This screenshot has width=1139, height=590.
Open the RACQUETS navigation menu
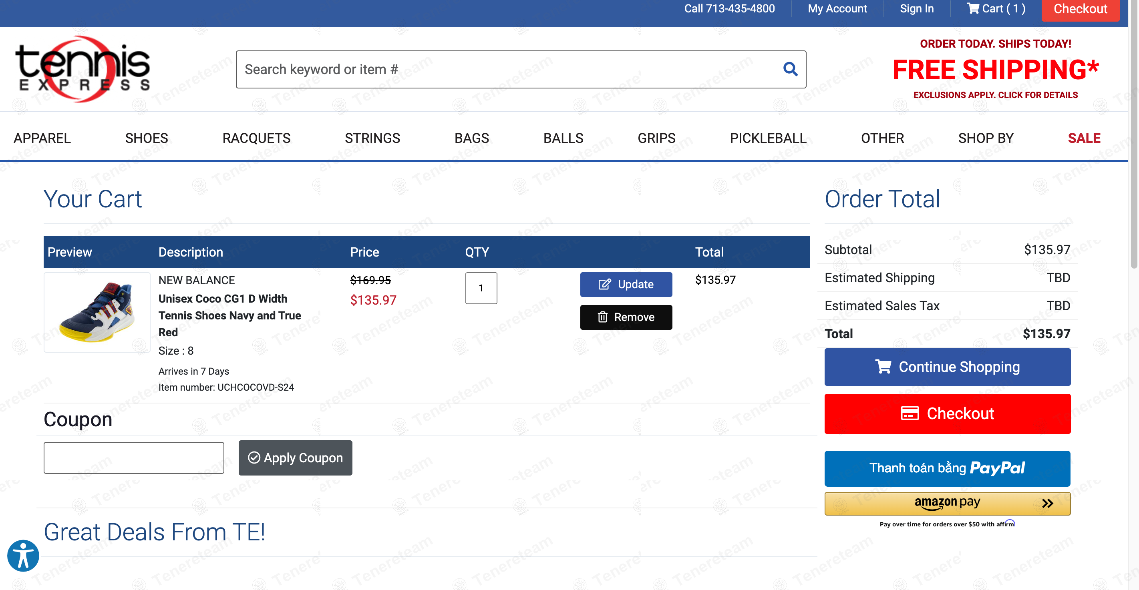click(256, 138)
